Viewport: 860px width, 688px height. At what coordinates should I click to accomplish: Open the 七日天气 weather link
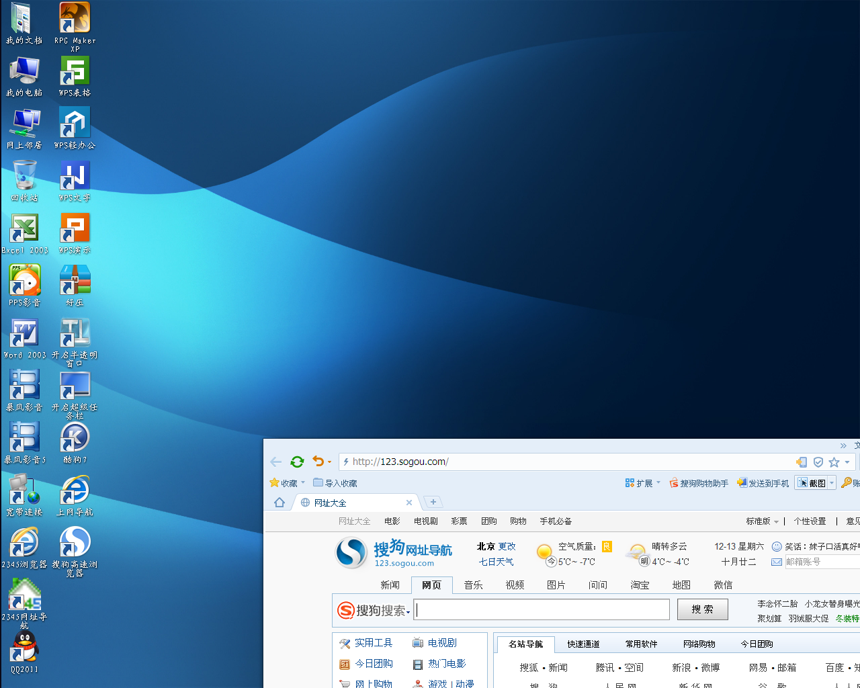496,562
